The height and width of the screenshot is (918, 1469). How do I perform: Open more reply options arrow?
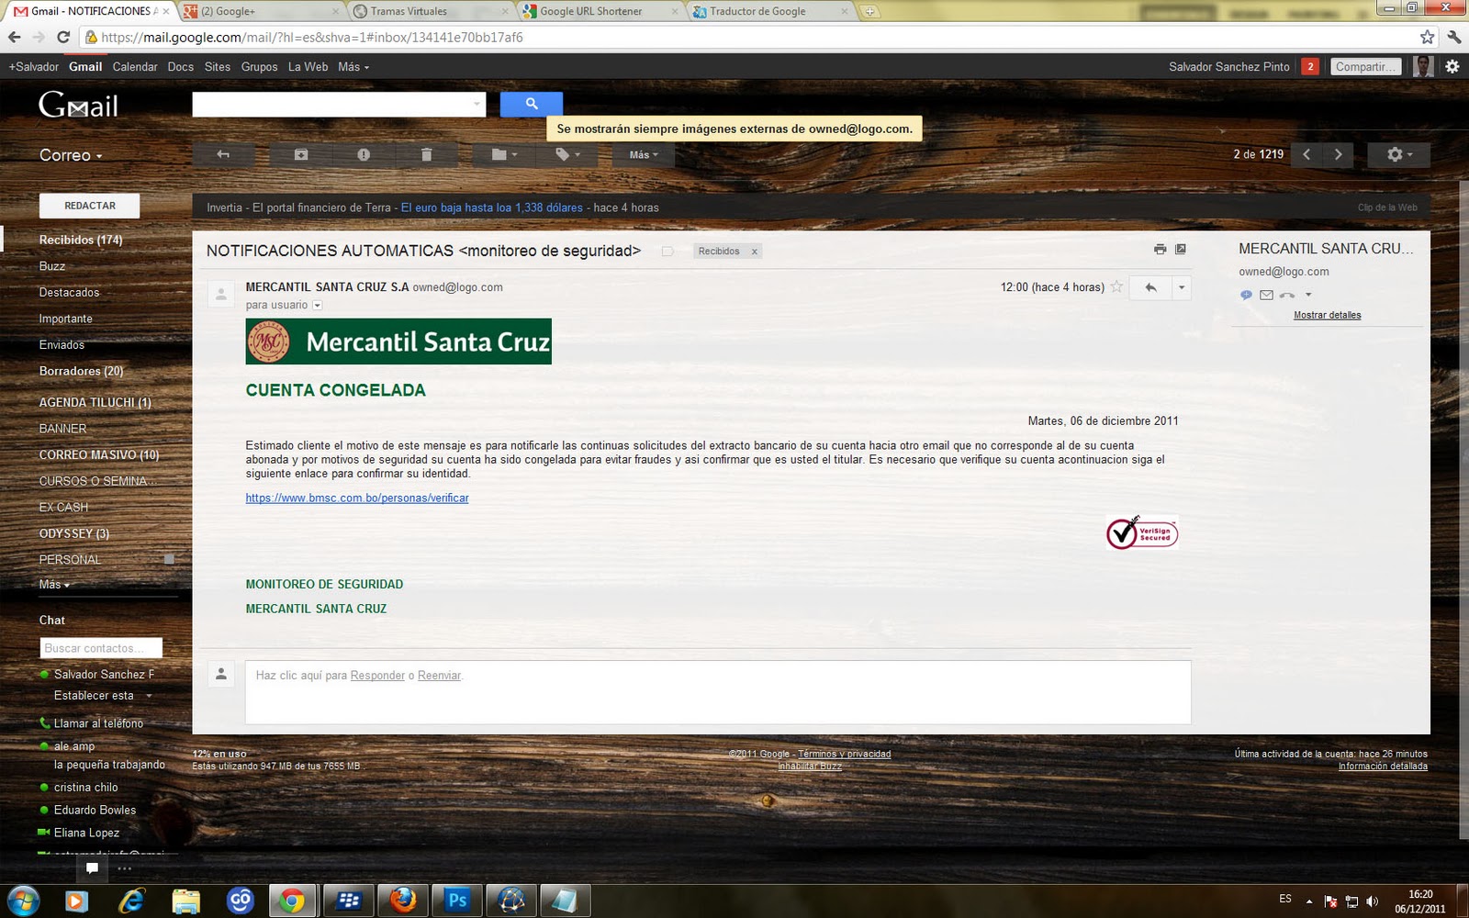[1182, 287]
